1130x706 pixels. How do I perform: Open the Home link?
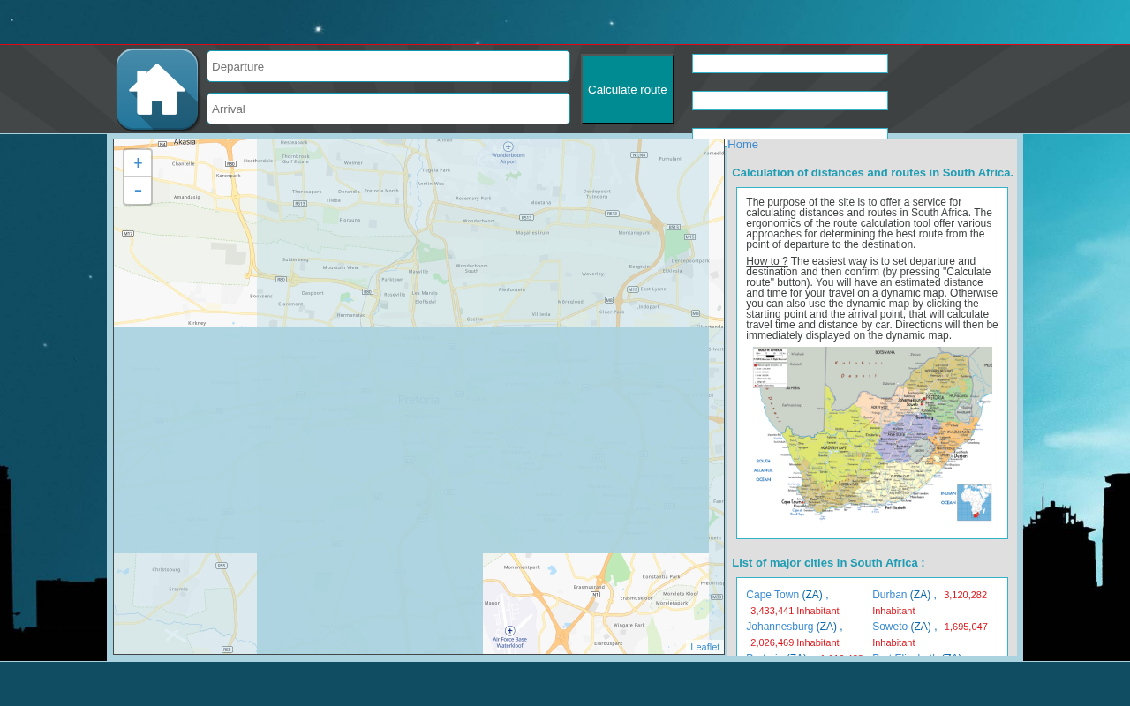tap(742, 145)
